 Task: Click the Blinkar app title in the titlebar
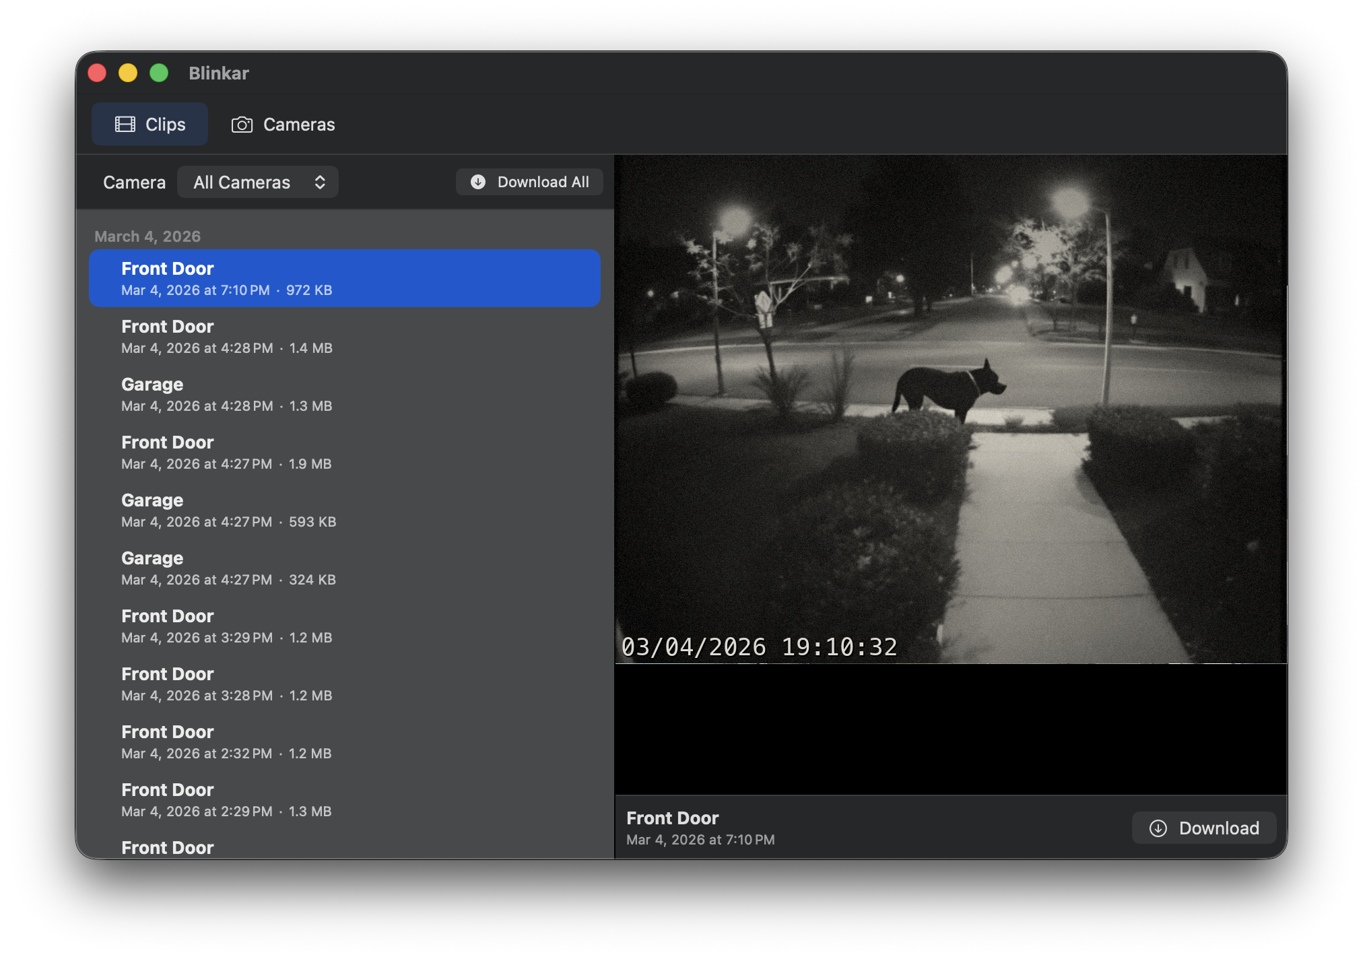218,73
